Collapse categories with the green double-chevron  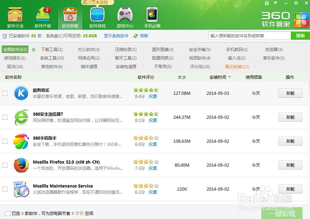[x=34, y=50]
